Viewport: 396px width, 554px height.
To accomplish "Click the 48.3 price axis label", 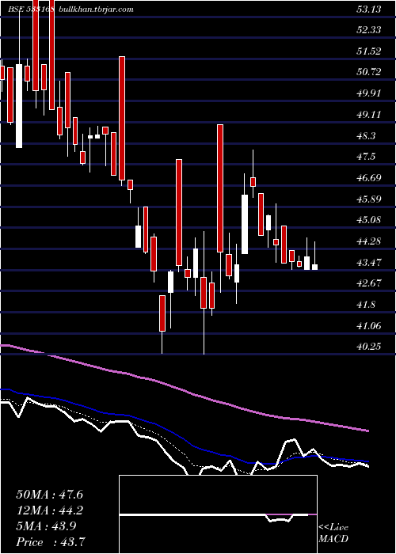I will (x=366, y=135).
